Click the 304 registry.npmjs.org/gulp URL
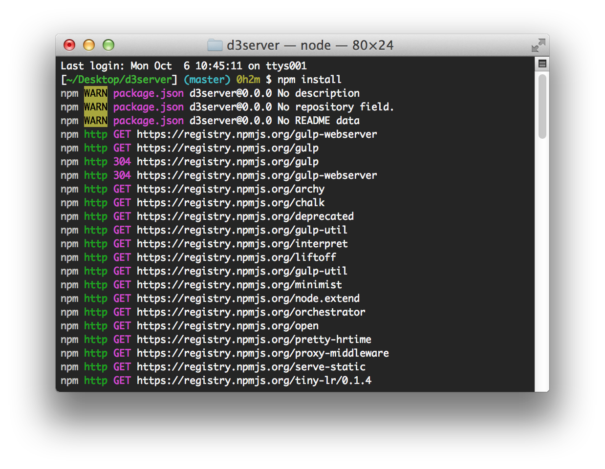Viewport: 605px width, 469px height. pos(228,162)
